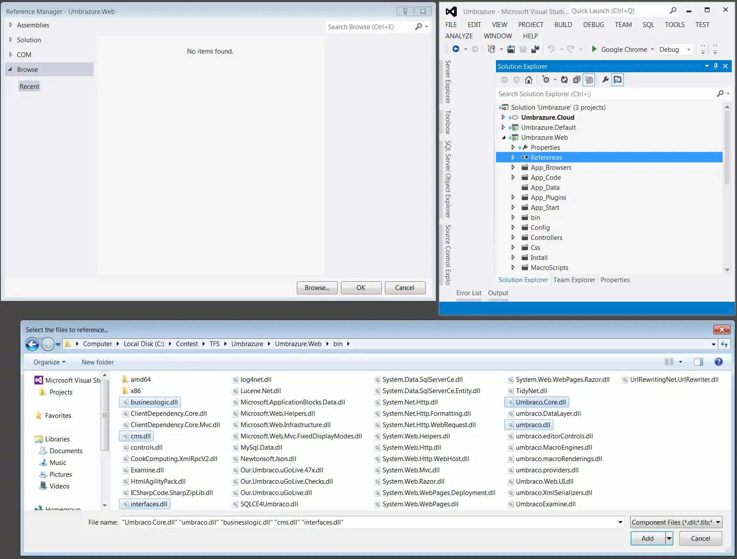Select Favorites in file dialog navigation pane
This screenshot has width=737, height=559.
click(x=58, y=416)
